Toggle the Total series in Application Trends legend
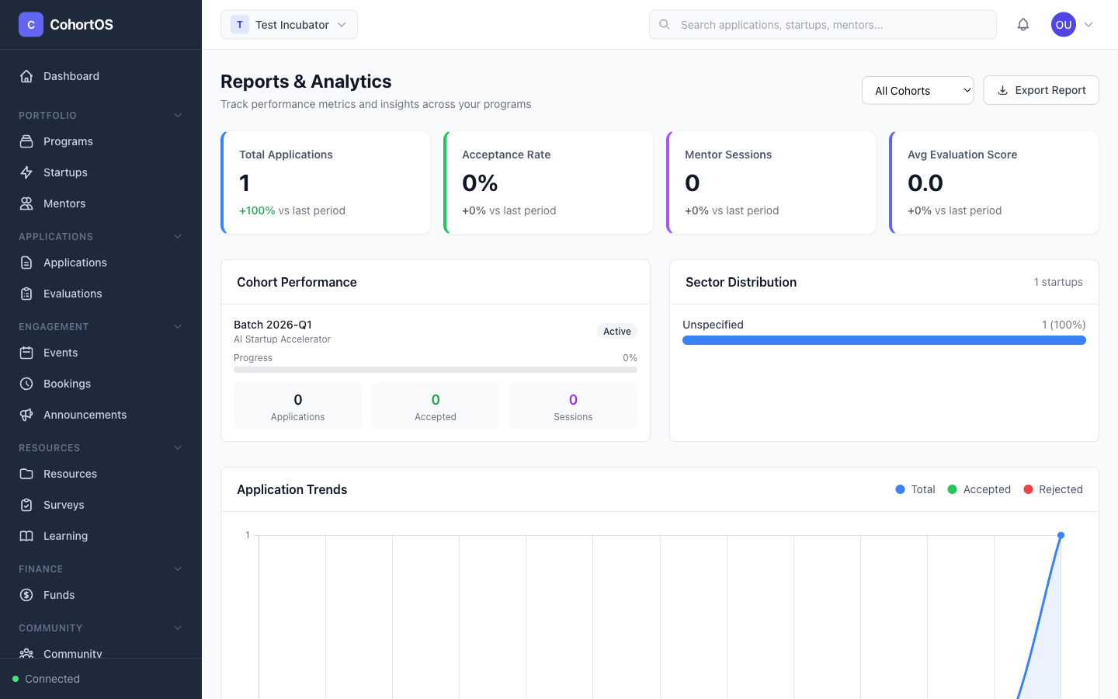The image size is (1118, 699). click(915, 489)
